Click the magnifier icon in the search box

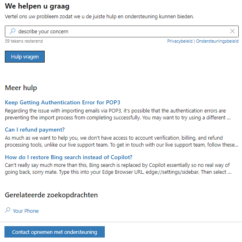click(13, 31)
